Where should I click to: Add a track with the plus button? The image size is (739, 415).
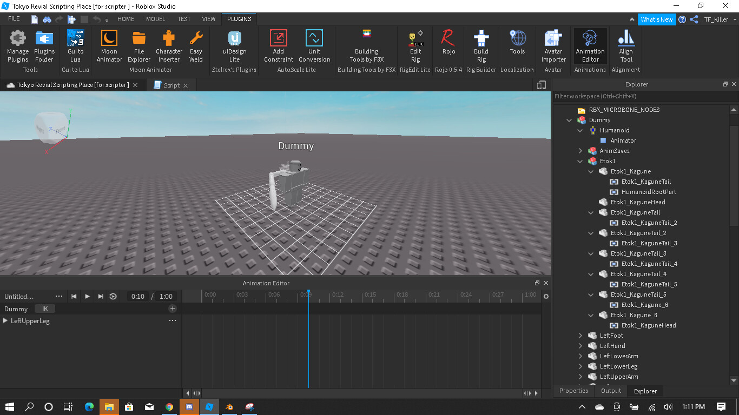pyautogui.click(x=173, y=309)
